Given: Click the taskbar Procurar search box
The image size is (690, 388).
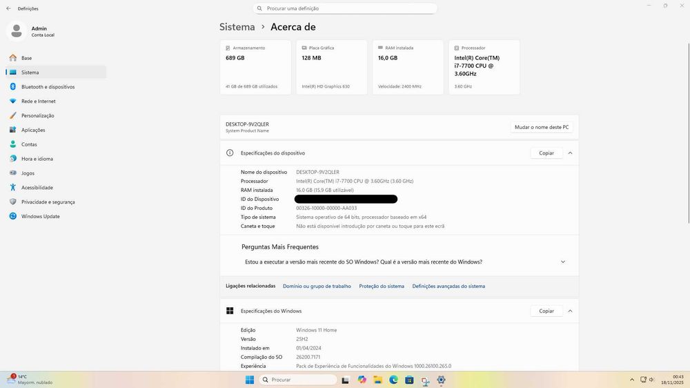Looking at the screenshot, I should [298, 380].
